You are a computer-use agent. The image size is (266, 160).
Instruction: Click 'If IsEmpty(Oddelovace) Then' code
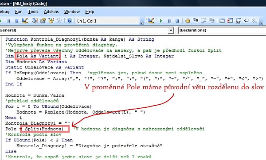tap(43, 73)
